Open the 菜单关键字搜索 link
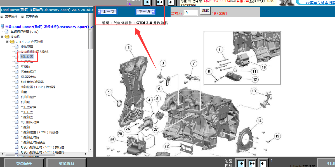Image resolution: width=335 pixels, height=167 pixels. 320,3
